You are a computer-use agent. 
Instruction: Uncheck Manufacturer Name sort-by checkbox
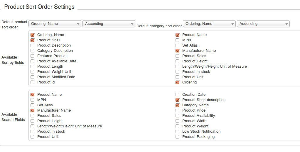[177, 51]
